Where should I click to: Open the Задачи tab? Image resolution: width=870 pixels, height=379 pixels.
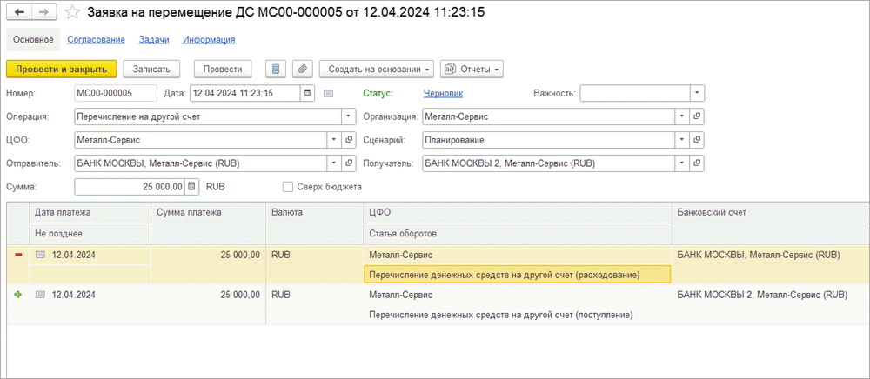153,39
